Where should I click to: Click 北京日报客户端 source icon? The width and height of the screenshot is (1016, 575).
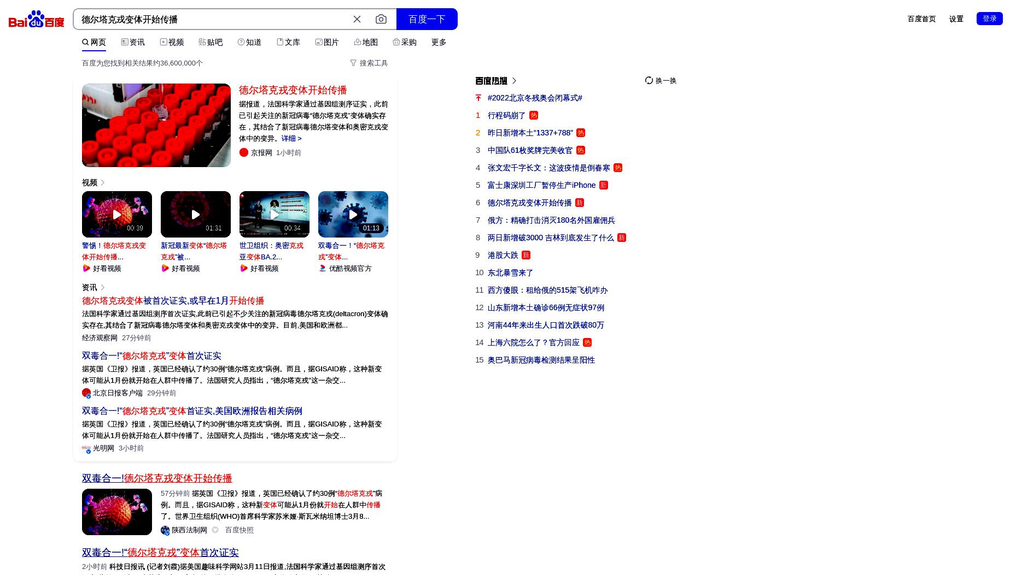pos(86,393)
